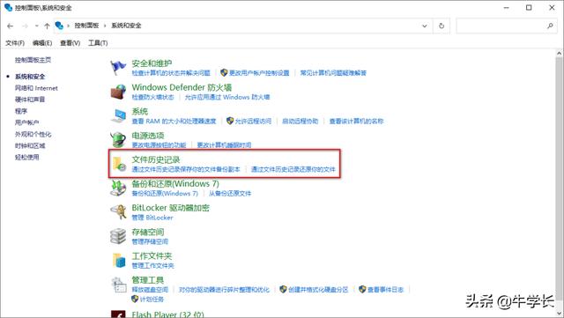Click 从备份还原文件 link
Image resolution: width=564 pixels, height=318 pixels.
230,194
